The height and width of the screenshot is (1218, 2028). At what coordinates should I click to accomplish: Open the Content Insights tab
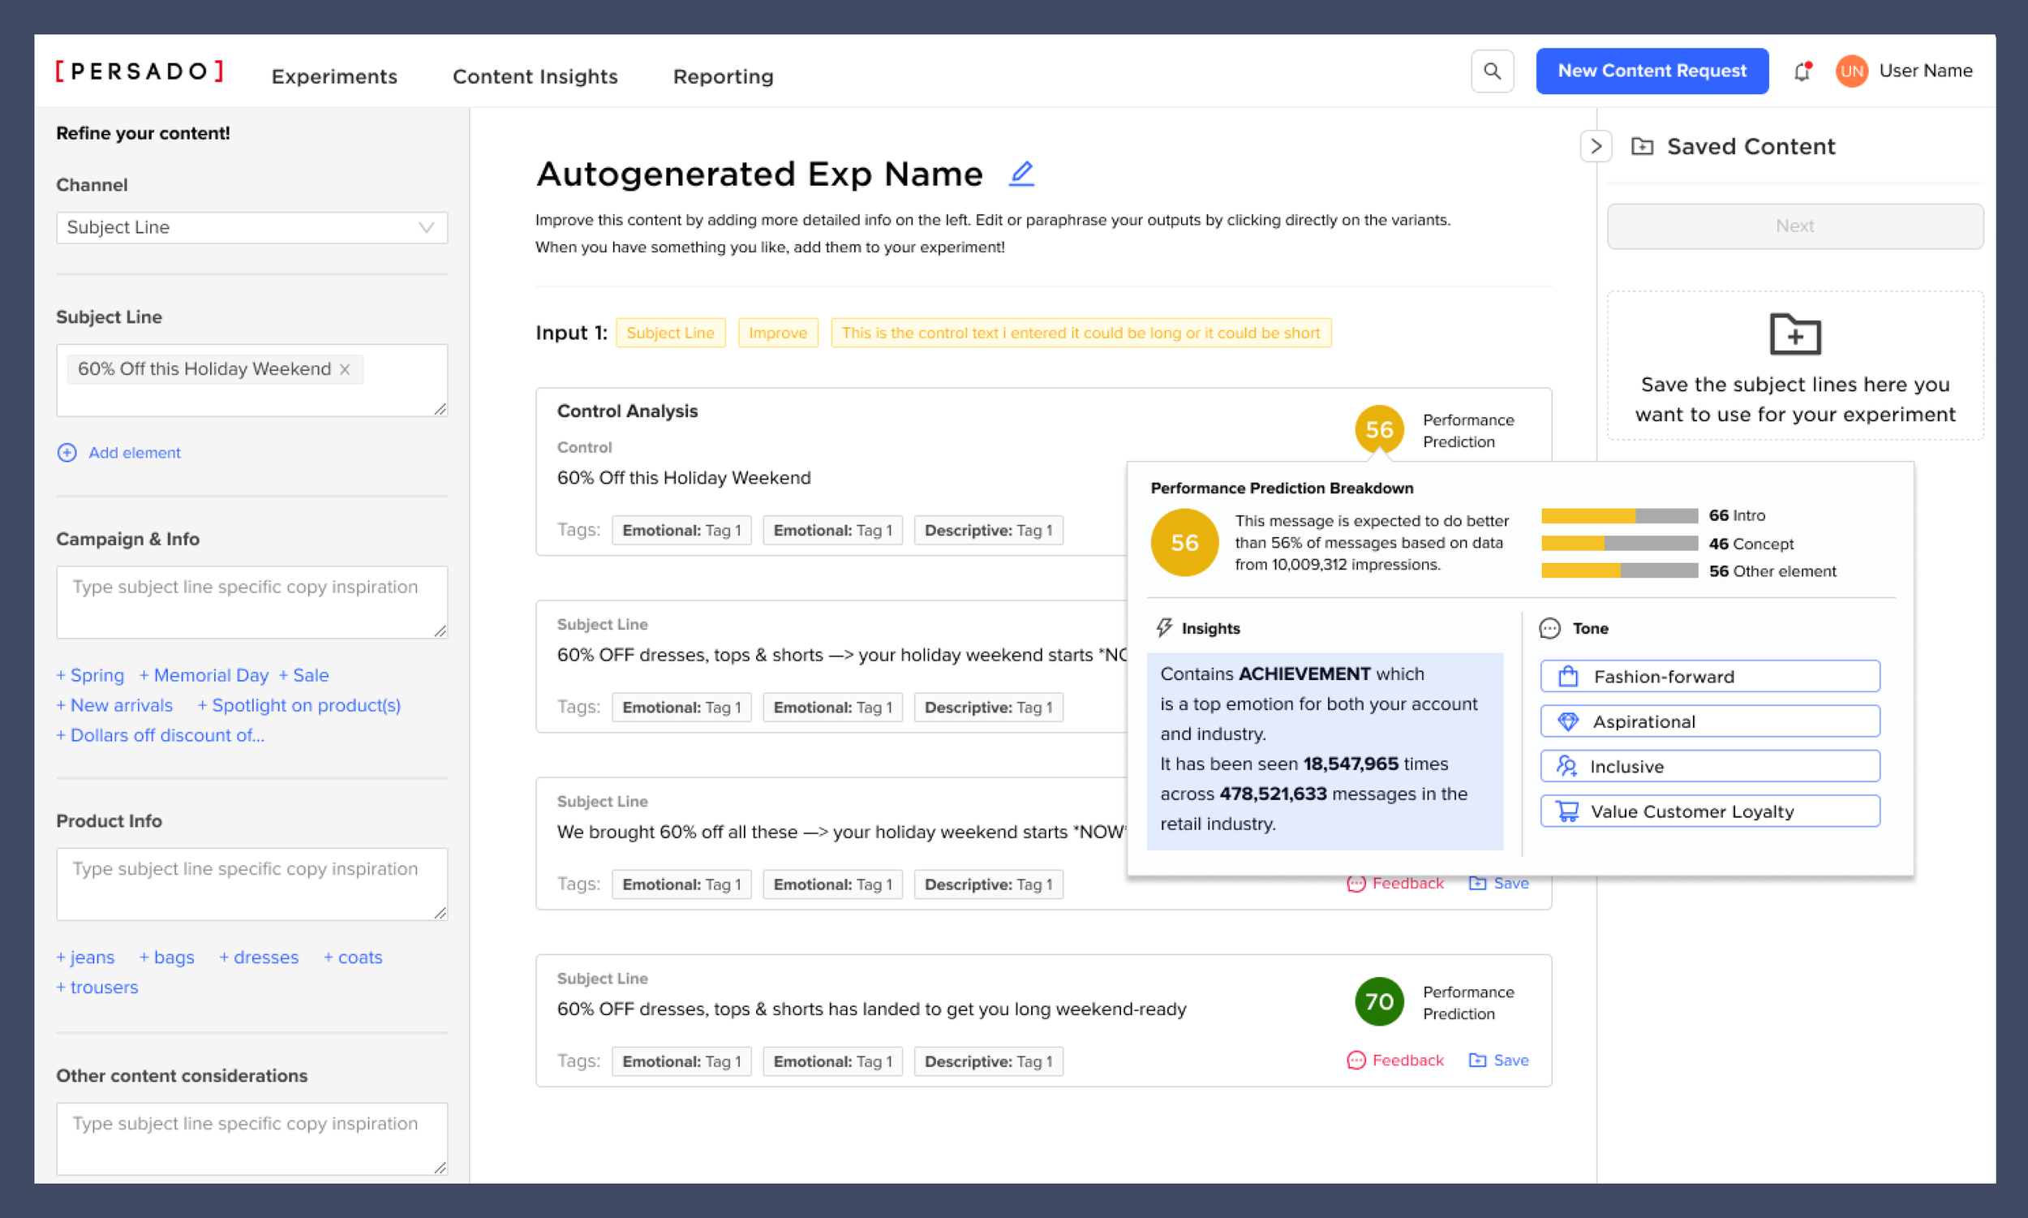point(535,76)
